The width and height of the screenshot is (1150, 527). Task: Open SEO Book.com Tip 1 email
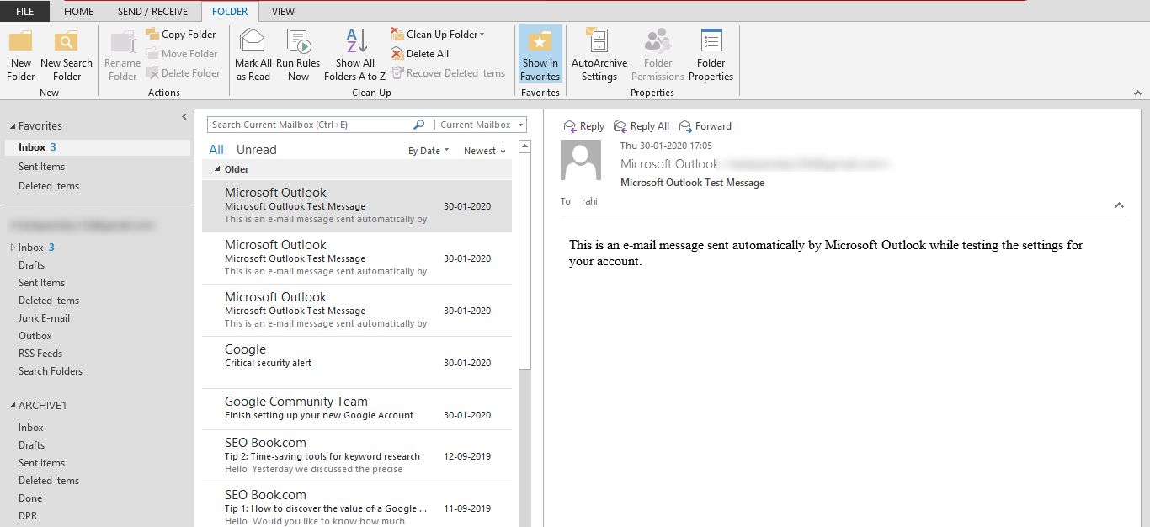tap(357, 505)
